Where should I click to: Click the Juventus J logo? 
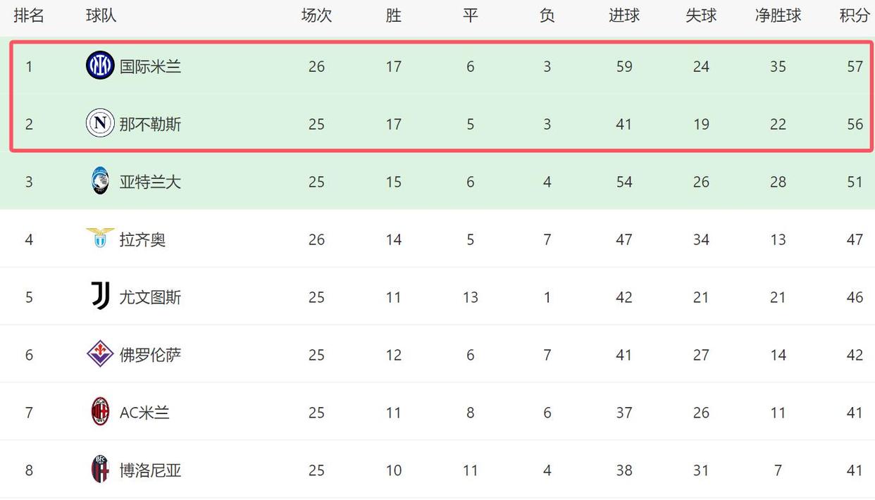[100, 296]
